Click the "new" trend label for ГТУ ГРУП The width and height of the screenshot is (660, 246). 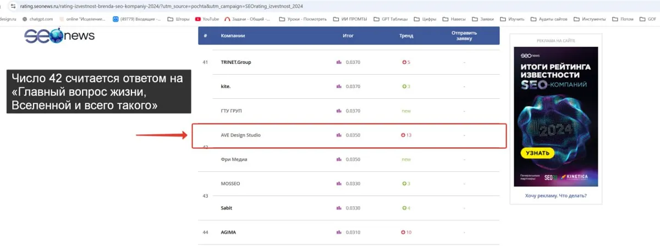click(x=406, y=111)
